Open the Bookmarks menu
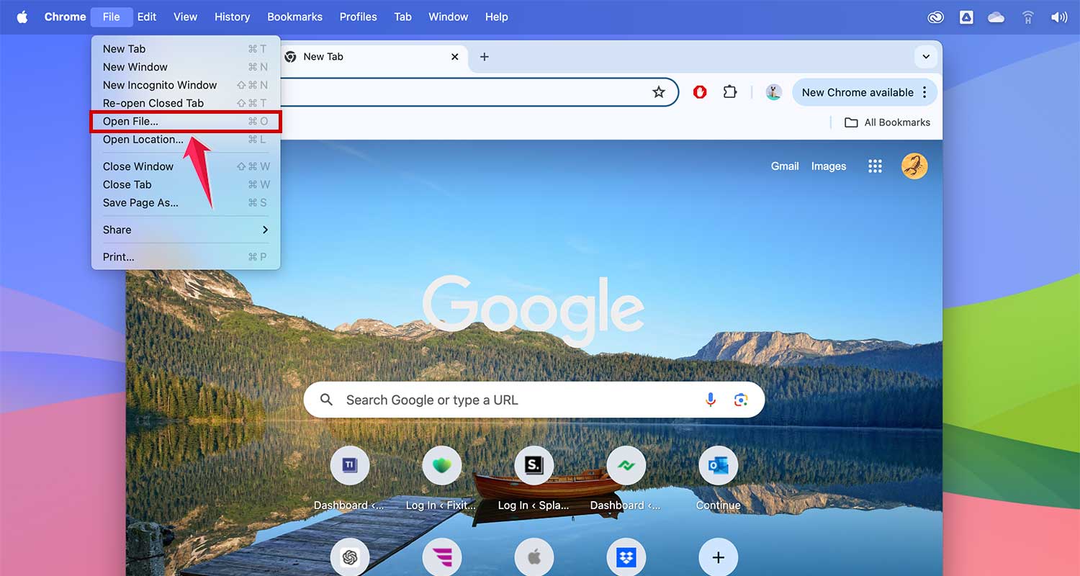This screenshot has height=576, width=1080. point(294,16)
